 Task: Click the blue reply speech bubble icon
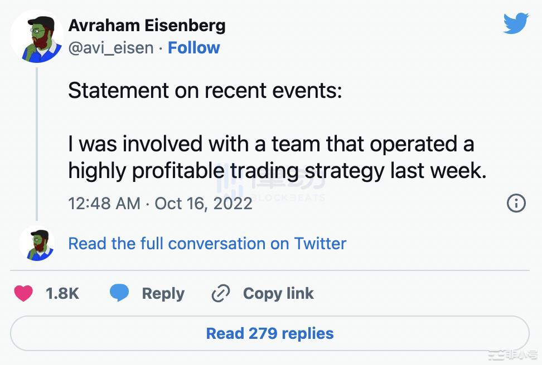coord(119,293)
